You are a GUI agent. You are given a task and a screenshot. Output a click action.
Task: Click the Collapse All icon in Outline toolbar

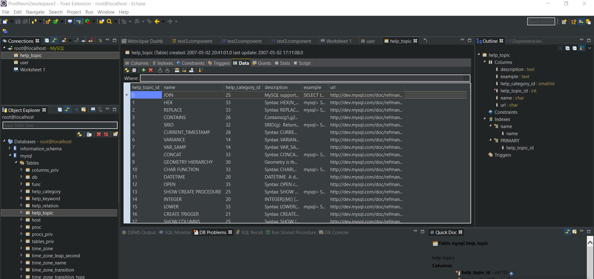tap(574, 48)
